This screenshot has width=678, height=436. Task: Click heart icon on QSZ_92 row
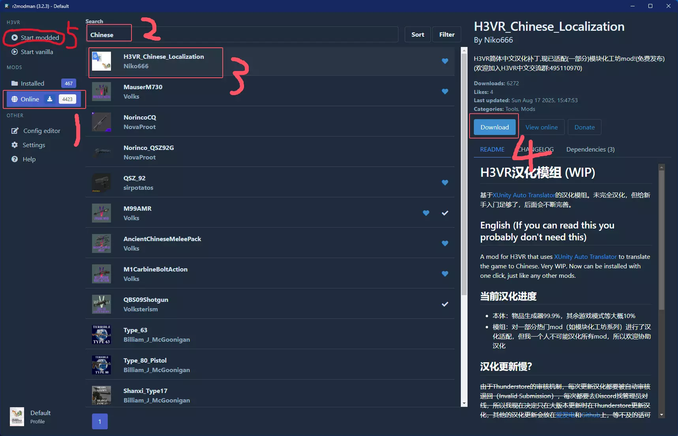pyautogui.click(x=445, y=183)
